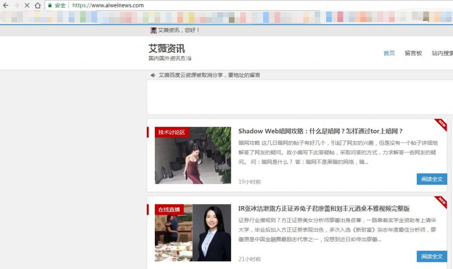The height and width of the screenshot is (269, 453).
Task: Open the IR张冰洁泄露方正证券 article title
Action: [x=324, y=208]
